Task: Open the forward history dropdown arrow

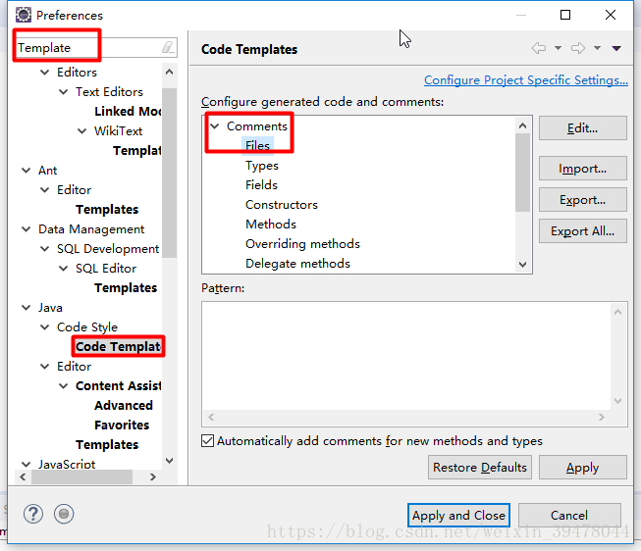Action: [597, 48]
